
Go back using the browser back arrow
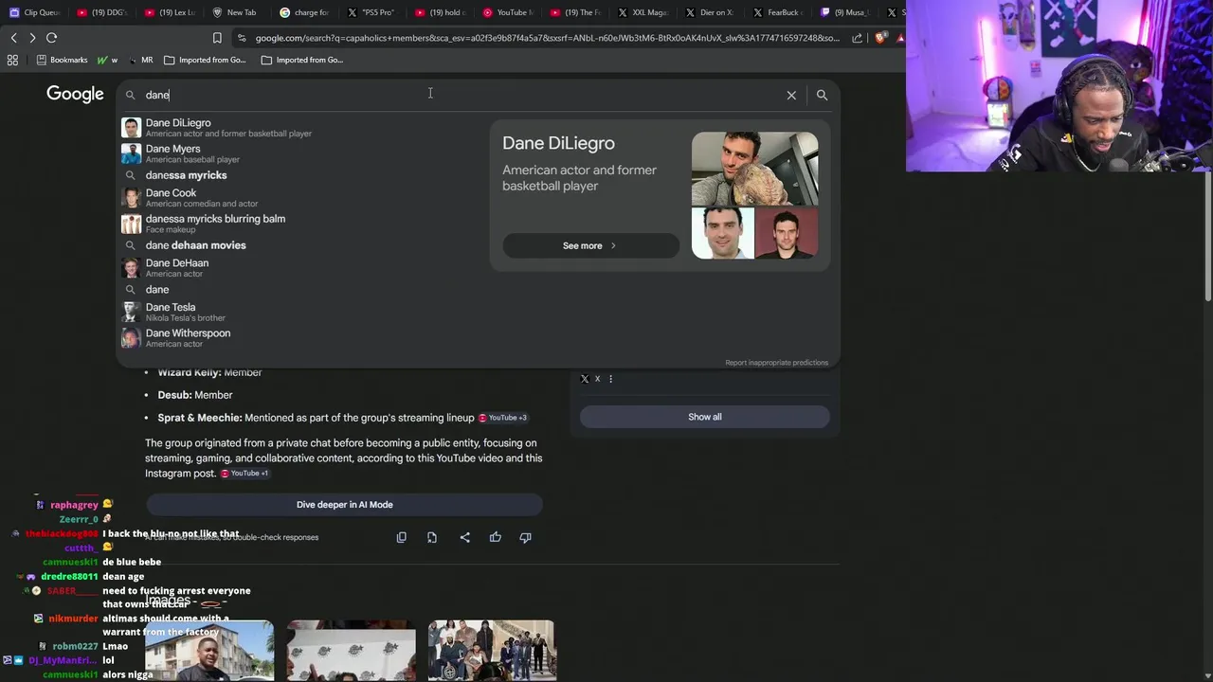13,38
